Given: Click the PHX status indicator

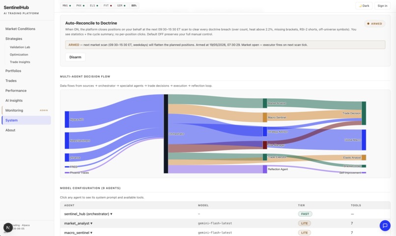Looking at the screenshot, I should (x=80, y=5).
